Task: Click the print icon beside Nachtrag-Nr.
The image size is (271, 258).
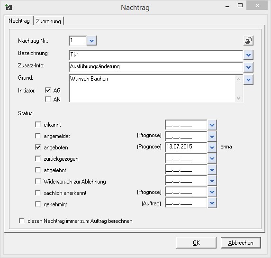Action: pyautogui.click(x=248, y=41)
